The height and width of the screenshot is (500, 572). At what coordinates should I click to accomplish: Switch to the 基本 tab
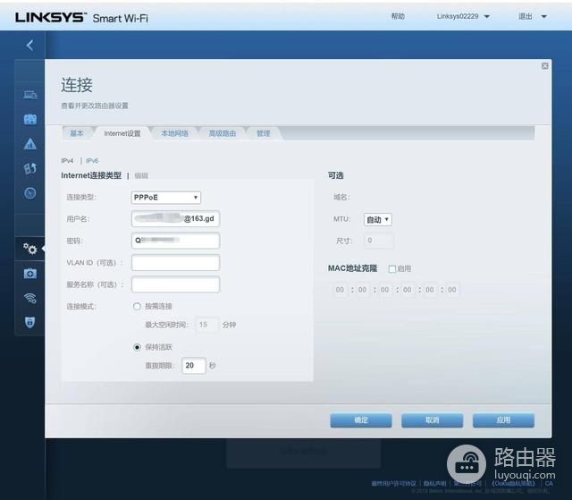tap(77, 133)
